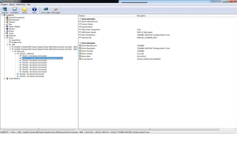Click the Driver Version row icon
The height and width of the screenshot is (149, 237).
click(x=80, y=54)
